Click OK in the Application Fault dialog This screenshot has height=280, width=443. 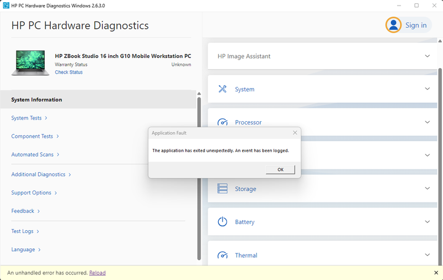coord(280,169)
